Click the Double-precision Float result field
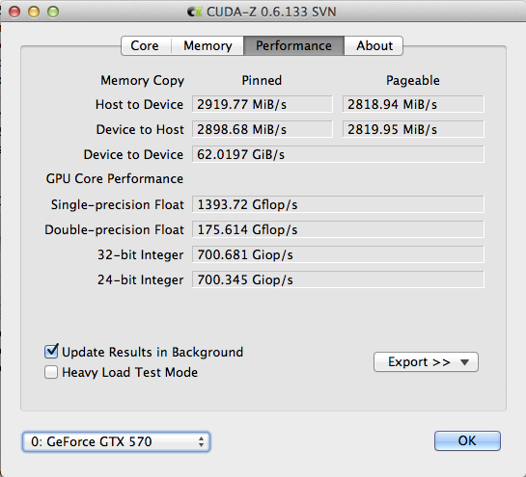The width and height of the screenshot is (526, 477). click(338, 229)
